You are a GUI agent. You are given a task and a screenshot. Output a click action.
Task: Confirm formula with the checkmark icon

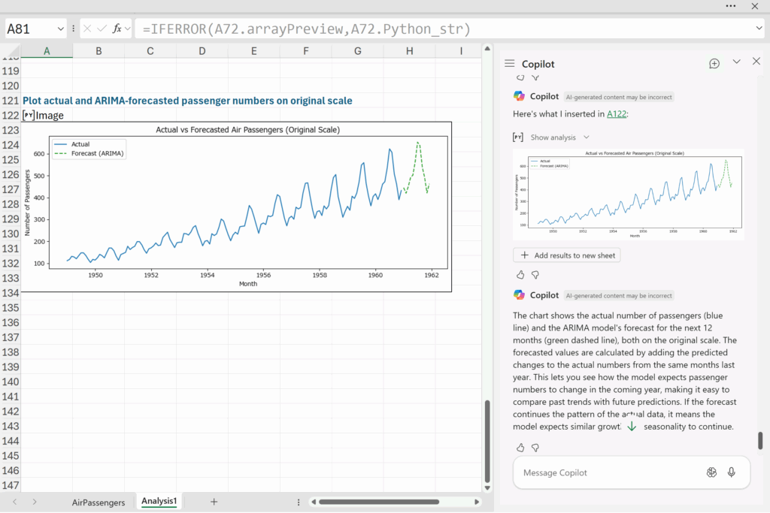[x=102, y=29]
